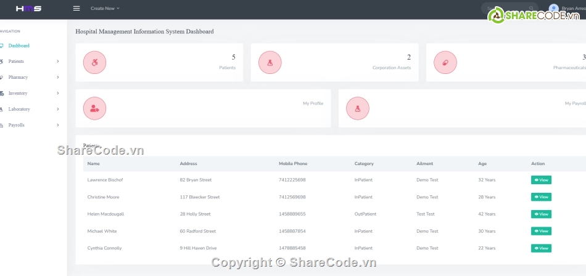The width and height of the screenshot is (586, 276).
Task: Click the search magnifier icon
Action: 531,8
